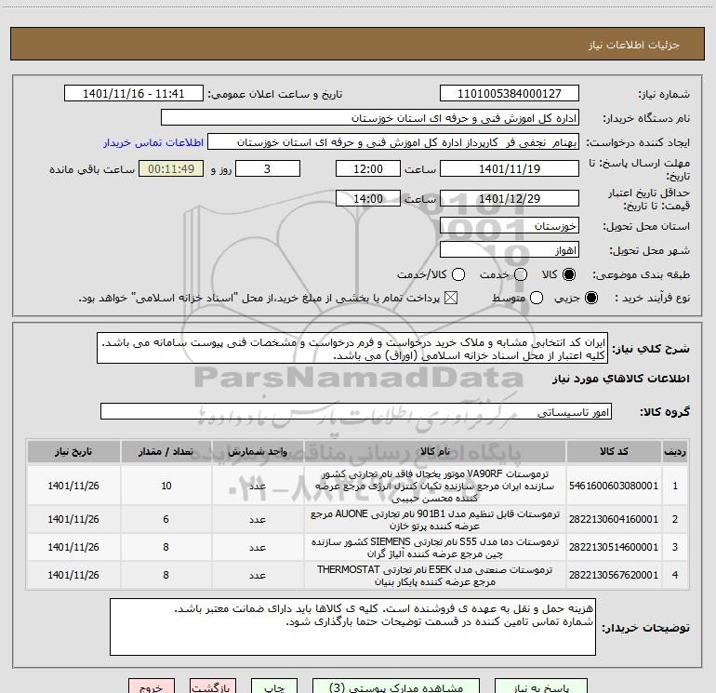Select the کالا/خدمت radio button
The height and width of the screenshot is (693, 716).
pos(458,274)
